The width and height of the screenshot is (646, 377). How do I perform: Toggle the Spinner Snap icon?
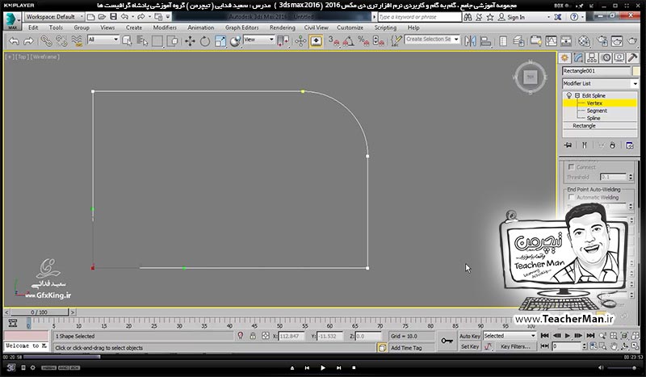378,41
